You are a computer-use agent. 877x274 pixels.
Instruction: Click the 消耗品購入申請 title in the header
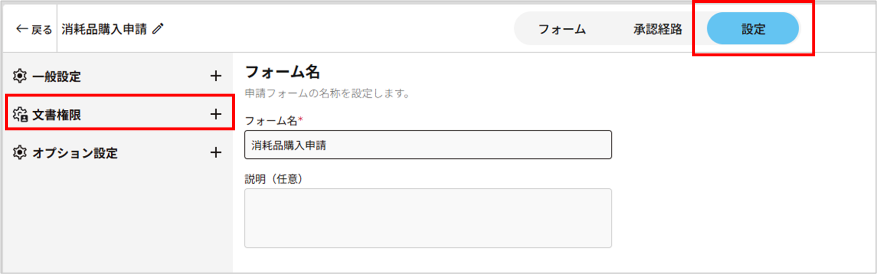pos(104,29)
